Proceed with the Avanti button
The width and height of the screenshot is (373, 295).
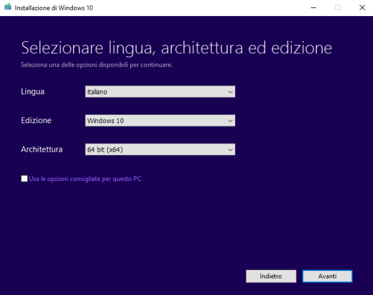pyautogui.click(x=327, y=276)
